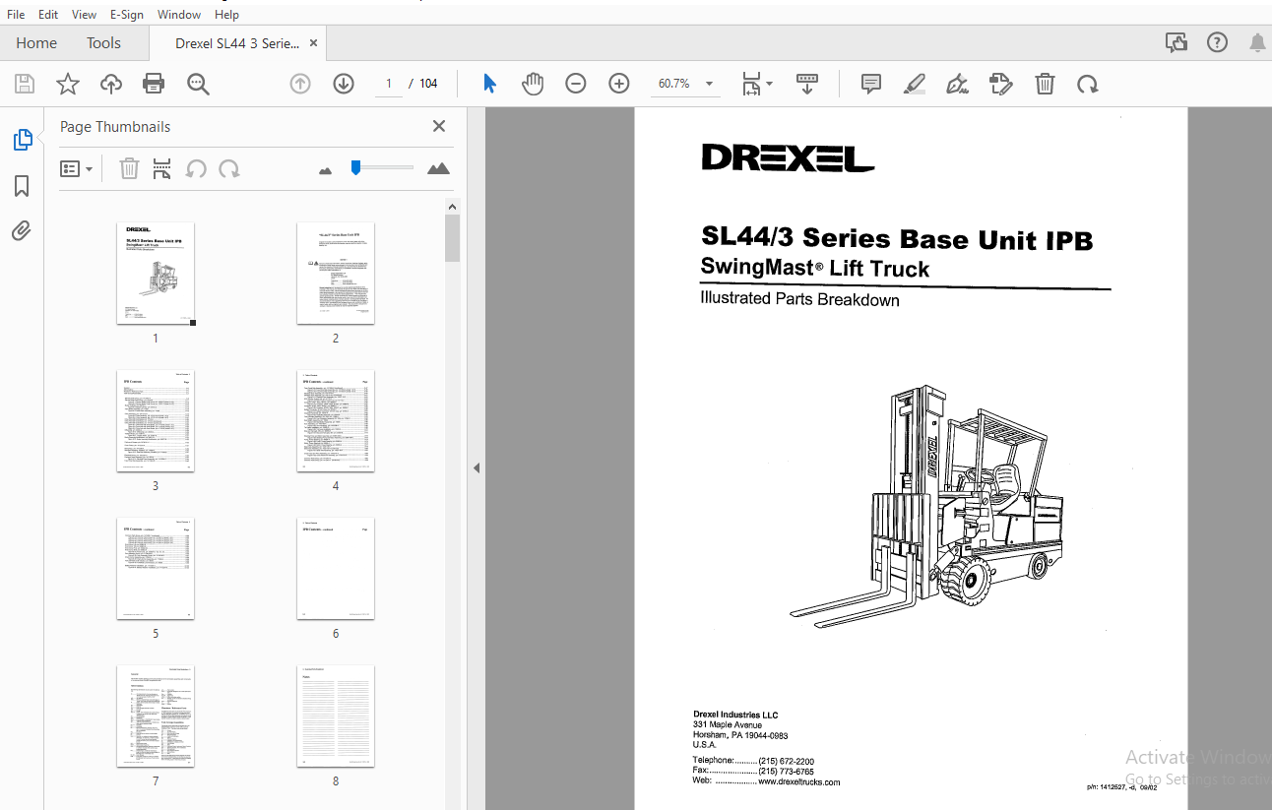1272x810 pixels.
Task: Open the Bookmarks sidebar panel
Action: [22, 186]
